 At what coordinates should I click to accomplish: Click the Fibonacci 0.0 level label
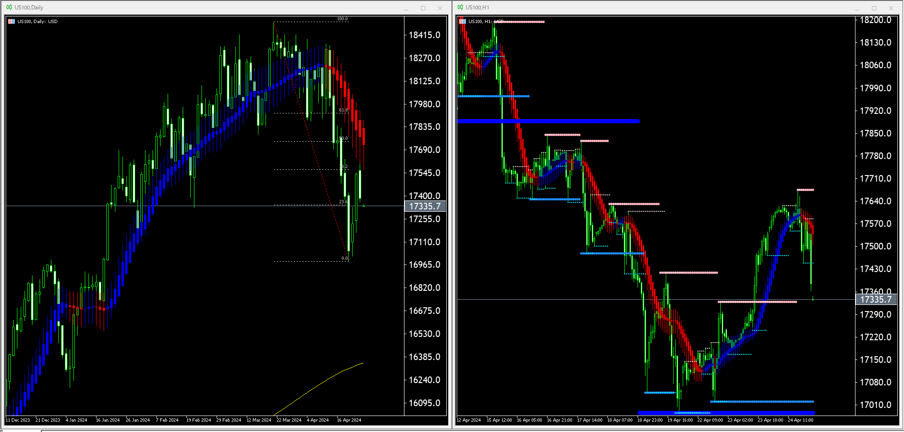click(345, 258)
